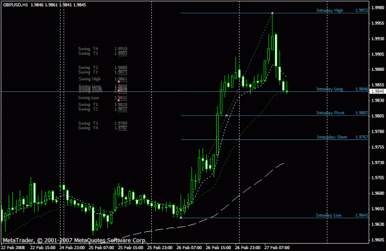This screenshot has width=386, height=251.
Task: Select the Intraday Short 1.9767 label
Action: 342,137
